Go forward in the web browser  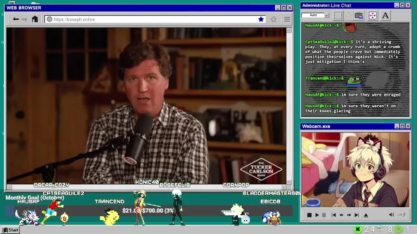(24, 19)
